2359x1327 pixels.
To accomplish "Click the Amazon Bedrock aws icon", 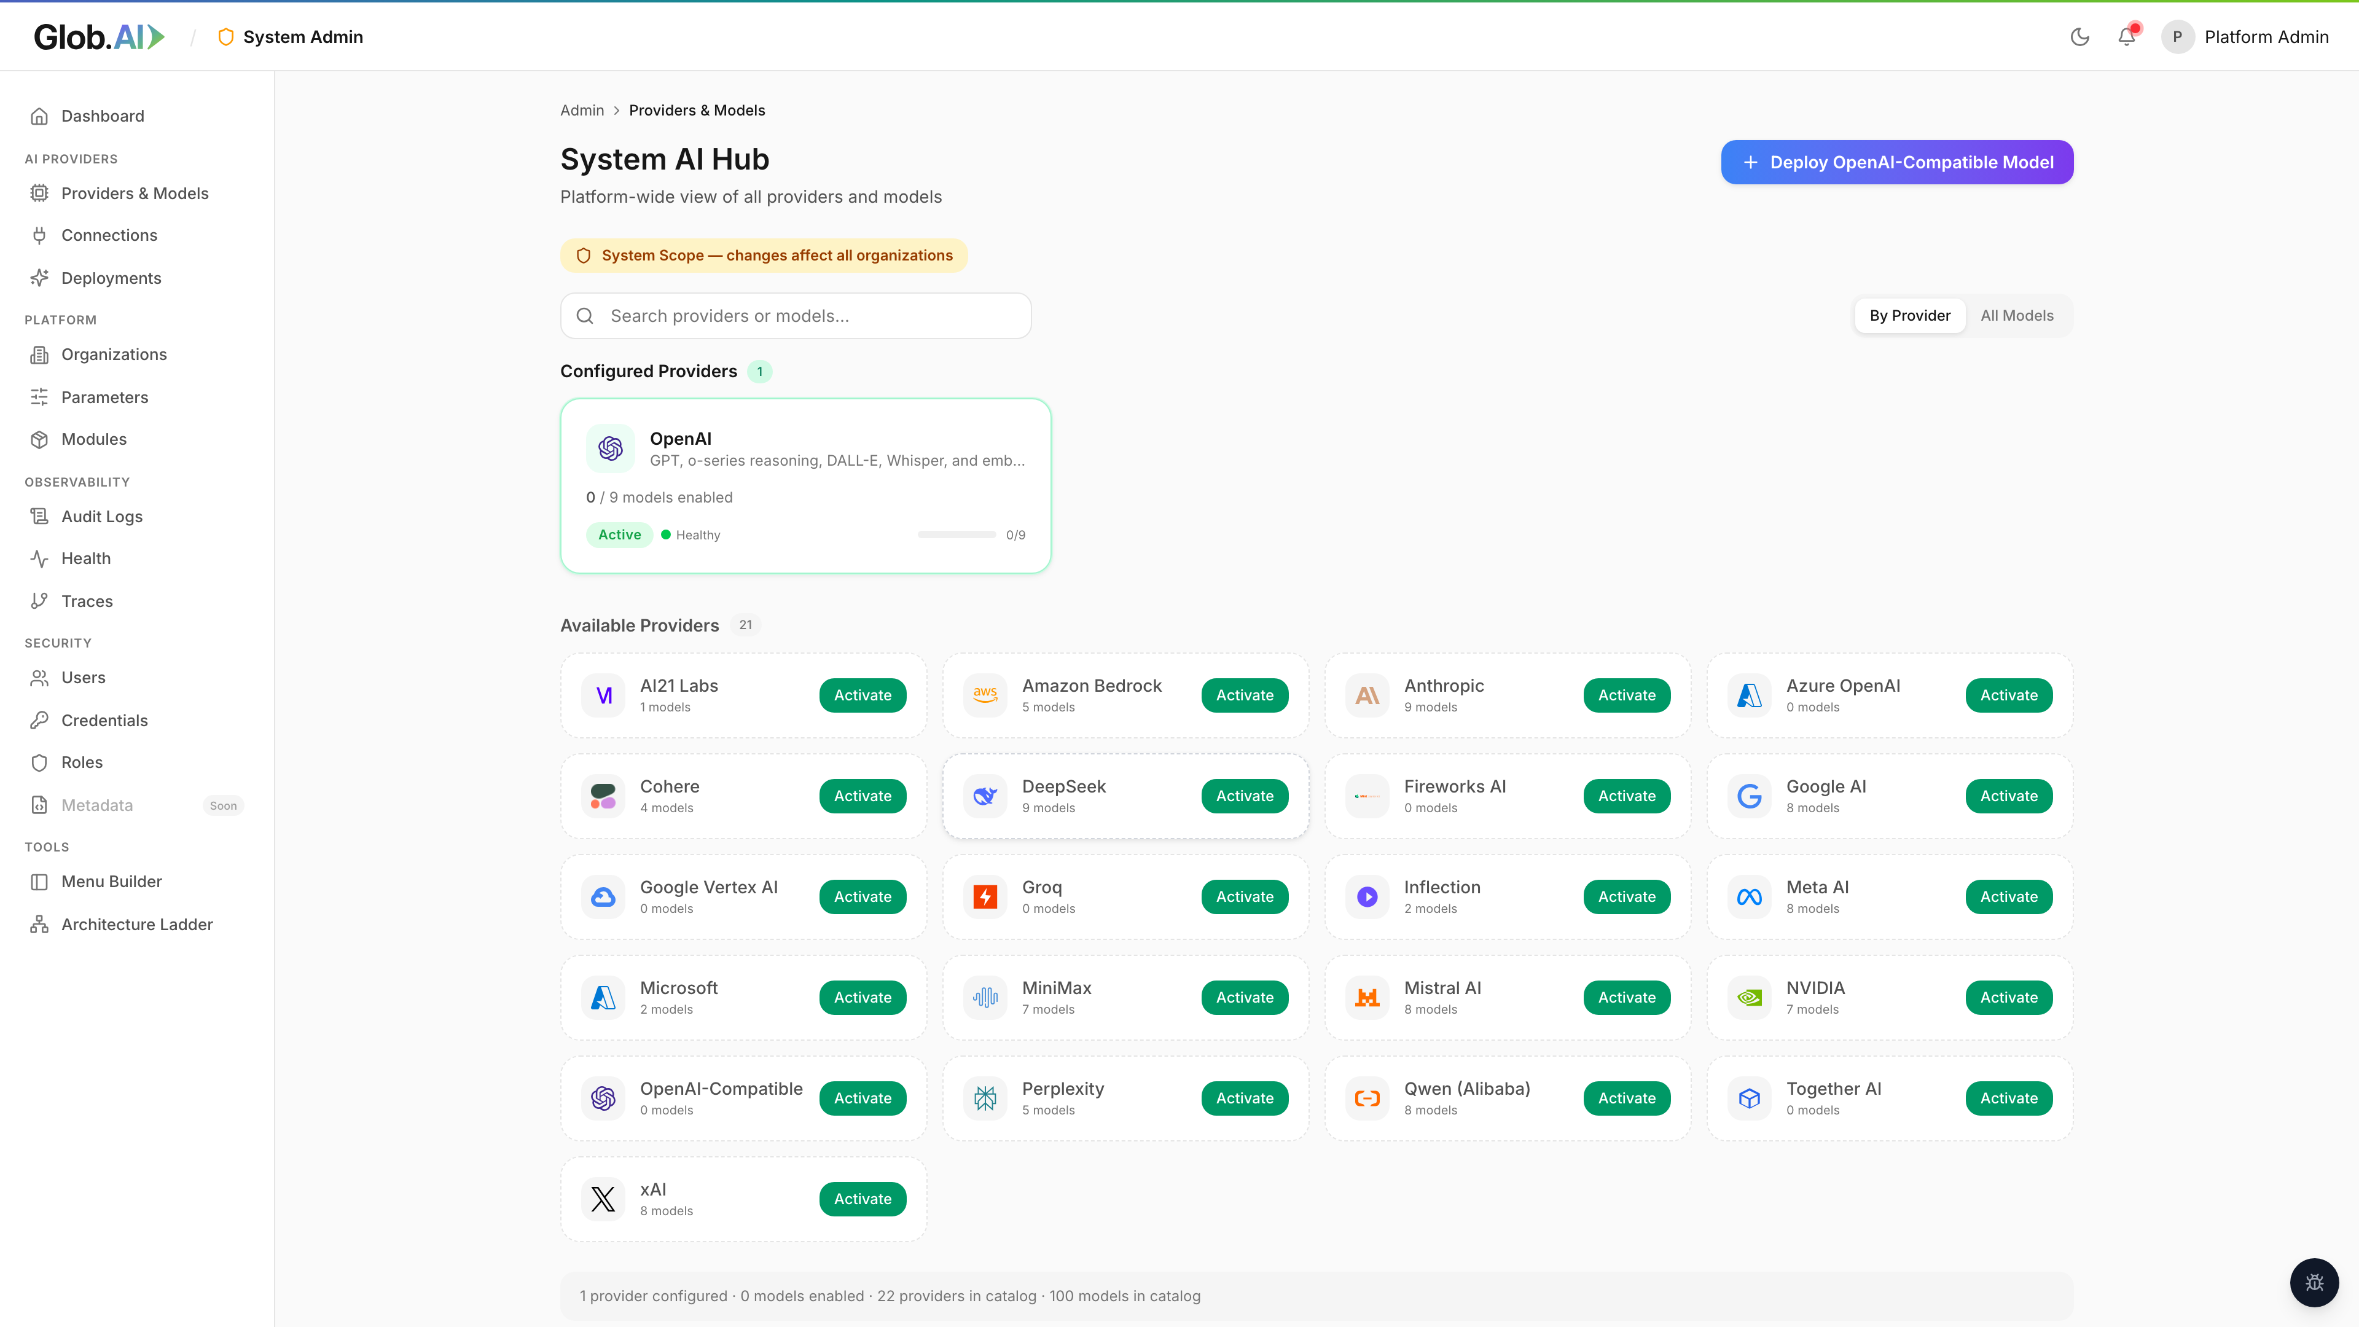I will click(985, 695).
